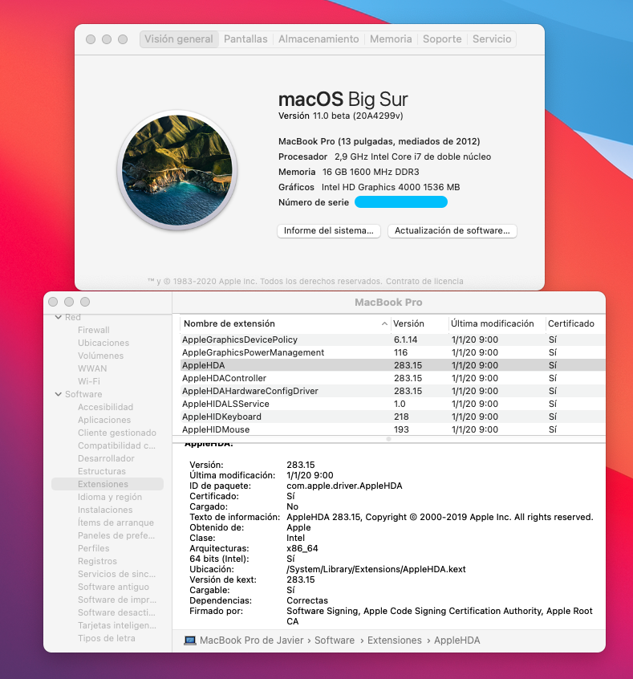The image size is (633, 679).
Task: Select Servicios de sinc... in the sidebar
Action: click(x=116, y=574)
